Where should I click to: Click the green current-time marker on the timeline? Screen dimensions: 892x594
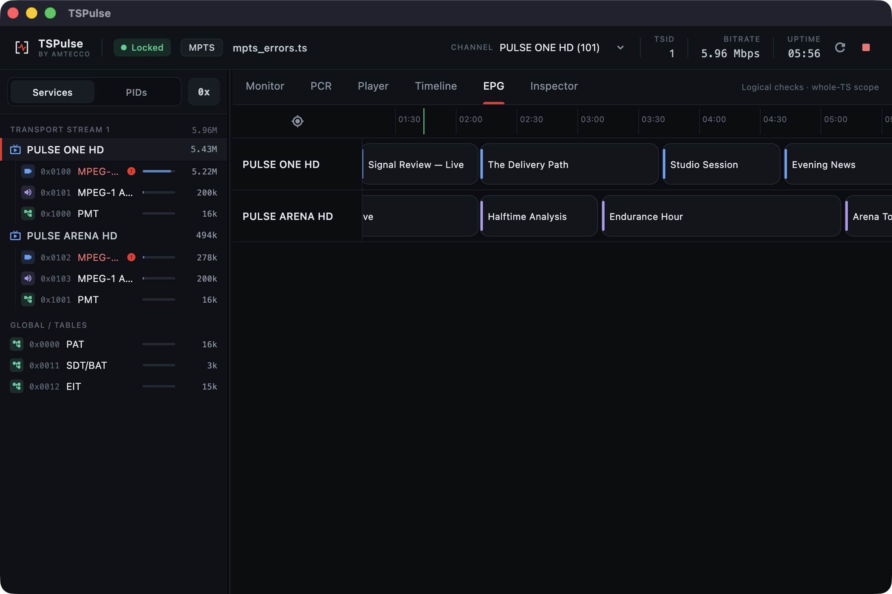tap(424, 121)
